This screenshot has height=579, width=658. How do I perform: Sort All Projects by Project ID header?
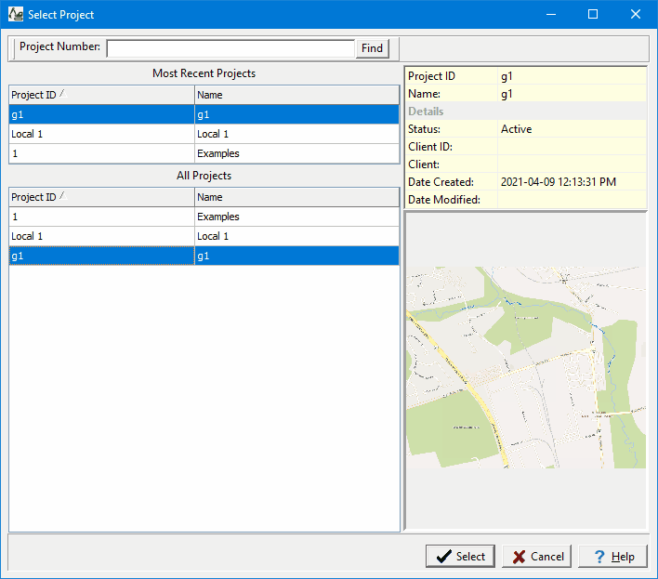[x=100, y=197]
